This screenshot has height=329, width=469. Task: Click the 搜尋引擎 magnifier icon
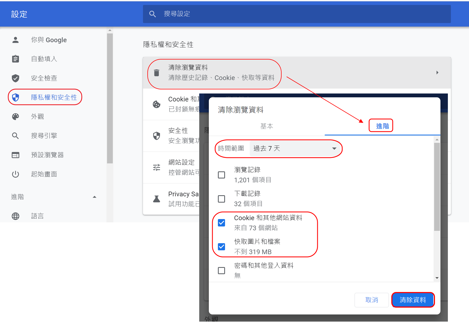(15, 135)
